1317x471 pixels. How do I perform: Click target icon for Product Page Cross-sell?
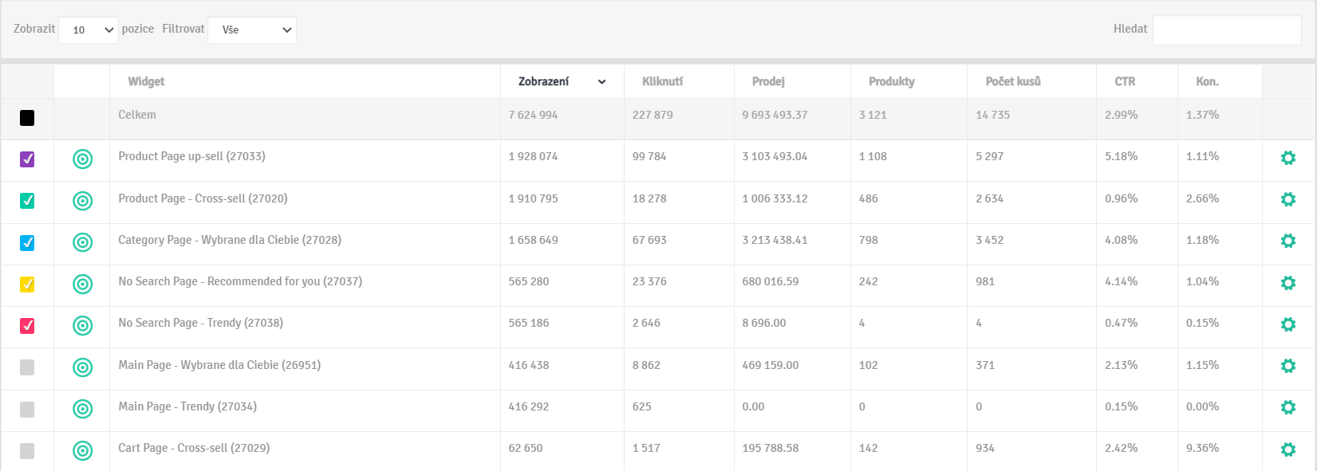pos(82,201)
